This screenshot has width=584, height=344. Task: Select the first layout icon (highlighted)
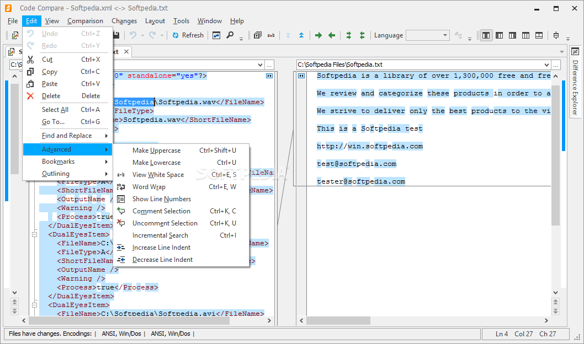[486, 35]
